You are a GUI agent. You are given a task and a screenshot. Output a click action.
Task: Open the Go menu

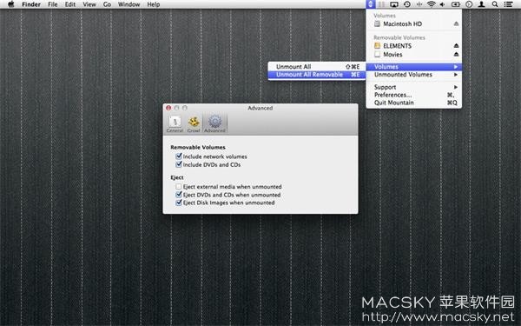107,4
